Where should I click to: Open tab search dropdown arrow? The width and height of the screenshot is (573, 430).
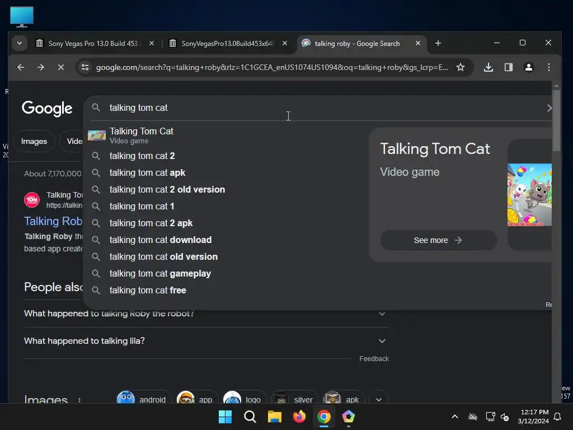(20, 43)
